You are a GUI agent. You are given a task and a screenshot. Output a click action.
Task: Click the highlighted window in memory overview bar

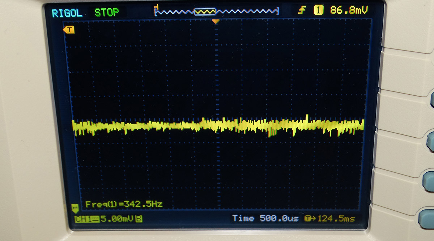coord(205,12)
